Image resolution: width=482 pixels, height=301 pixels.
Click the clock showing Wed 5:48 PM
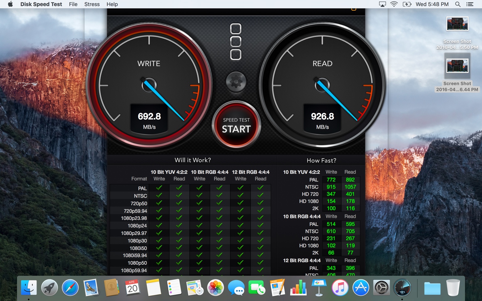(x=432, y=4)
